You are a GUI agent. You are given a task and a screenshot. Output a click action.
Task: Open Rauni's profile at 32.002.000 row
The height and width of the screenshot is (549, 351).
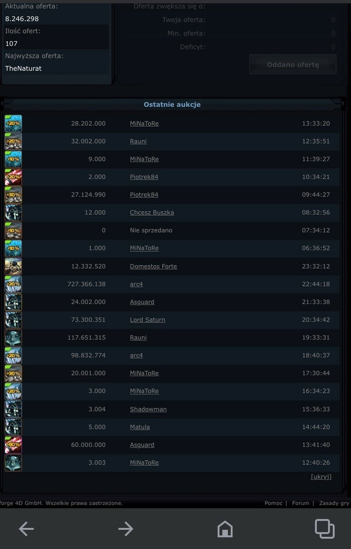[x=138, y=141]
